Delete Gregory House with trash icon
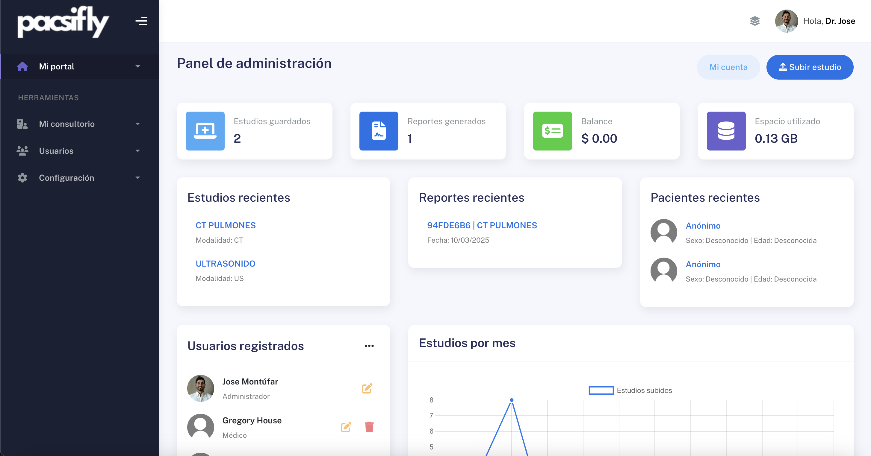The height and width of the screenshot is (456, 871). [x=369, y=427]
